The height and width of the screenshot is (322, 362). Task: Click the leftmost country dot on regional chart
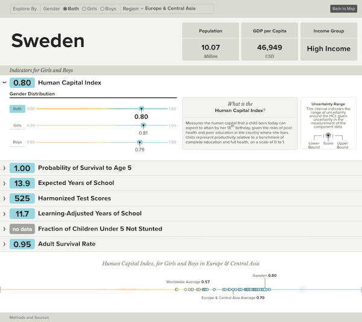[x=177, y=289]
